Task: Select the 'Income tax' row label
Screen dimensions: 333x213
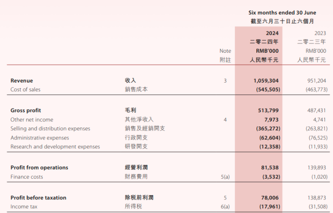Action: pyautogui.click(x=24, y=207)
